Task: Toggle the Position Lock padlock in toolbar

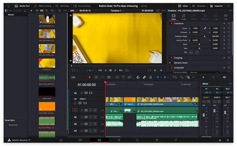Action: [151, 77]
